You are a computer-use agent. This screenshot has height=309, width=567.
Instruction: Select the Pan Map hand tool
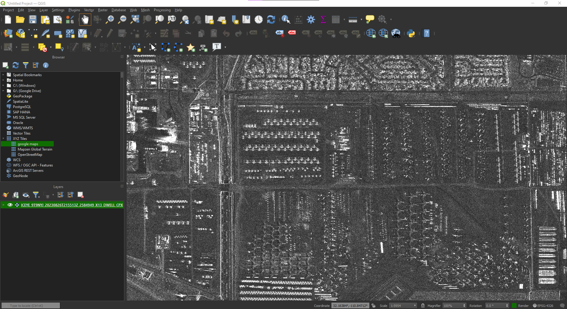tap(85, 20)
